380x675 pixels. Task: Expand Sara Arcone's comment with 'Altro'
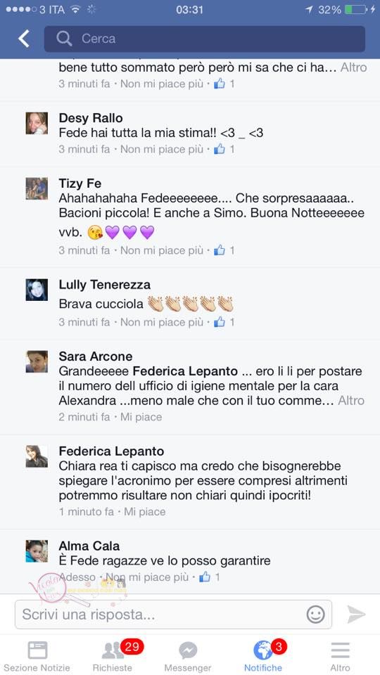(x=351, y=400)
